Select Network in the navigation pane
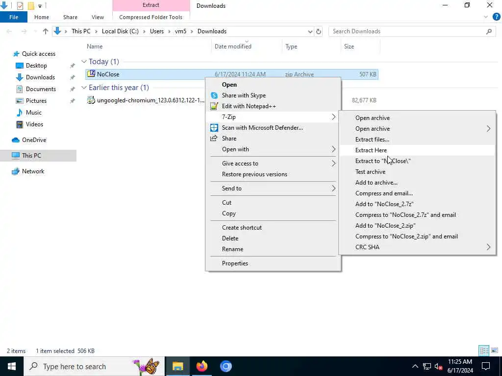The image size is (502, 376). click(x=33, y=171)
